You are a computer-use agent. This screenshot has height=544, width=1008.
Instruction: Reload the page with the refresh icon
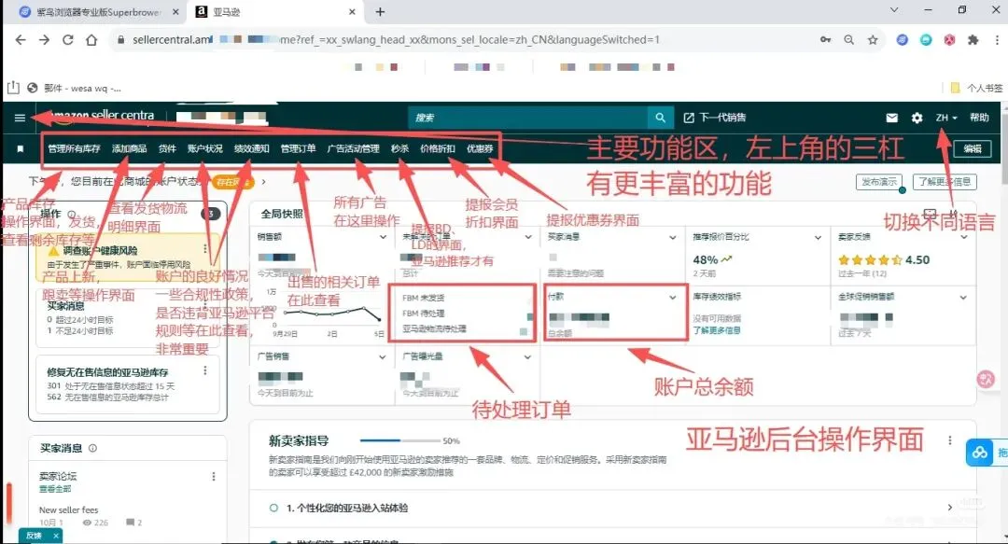click(x=67, y=40)
